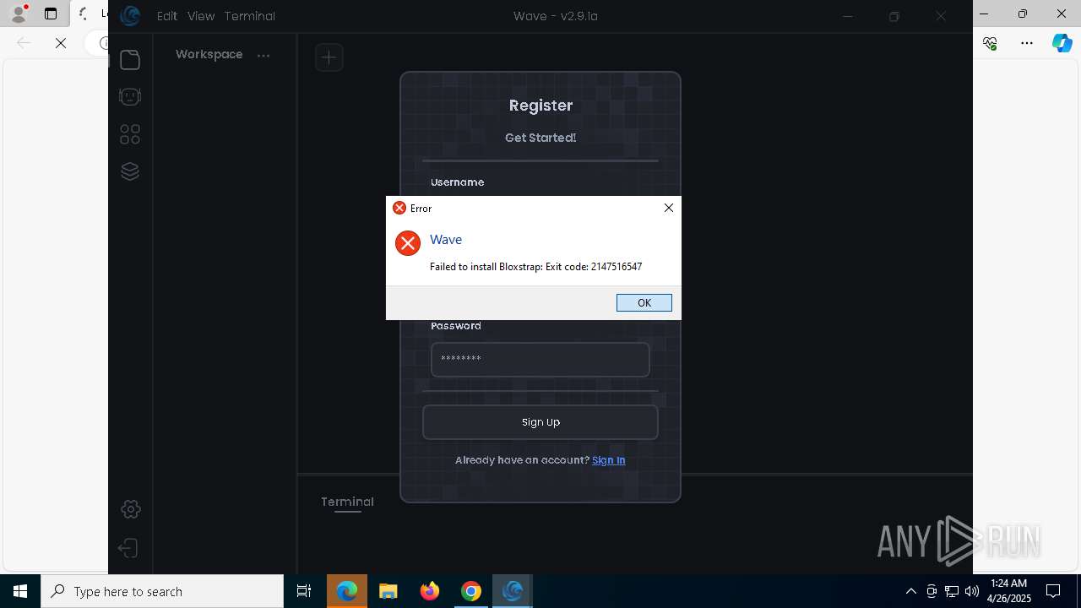Open the robot assistant icon in Wave sidebar
The width and height of the screenshot is (1081, 608).
pyautogui.click(x=130, y=97)
